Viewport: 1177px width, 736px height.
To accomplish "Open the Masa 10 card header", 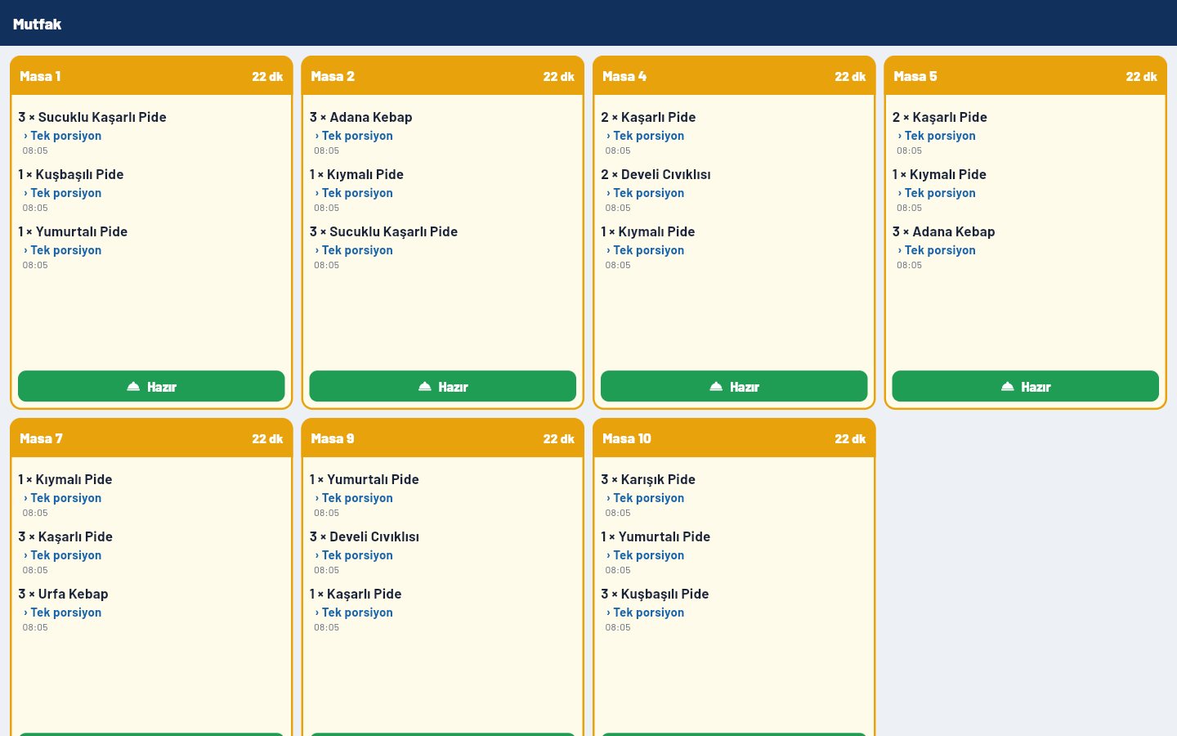I will tap(734, 438).
